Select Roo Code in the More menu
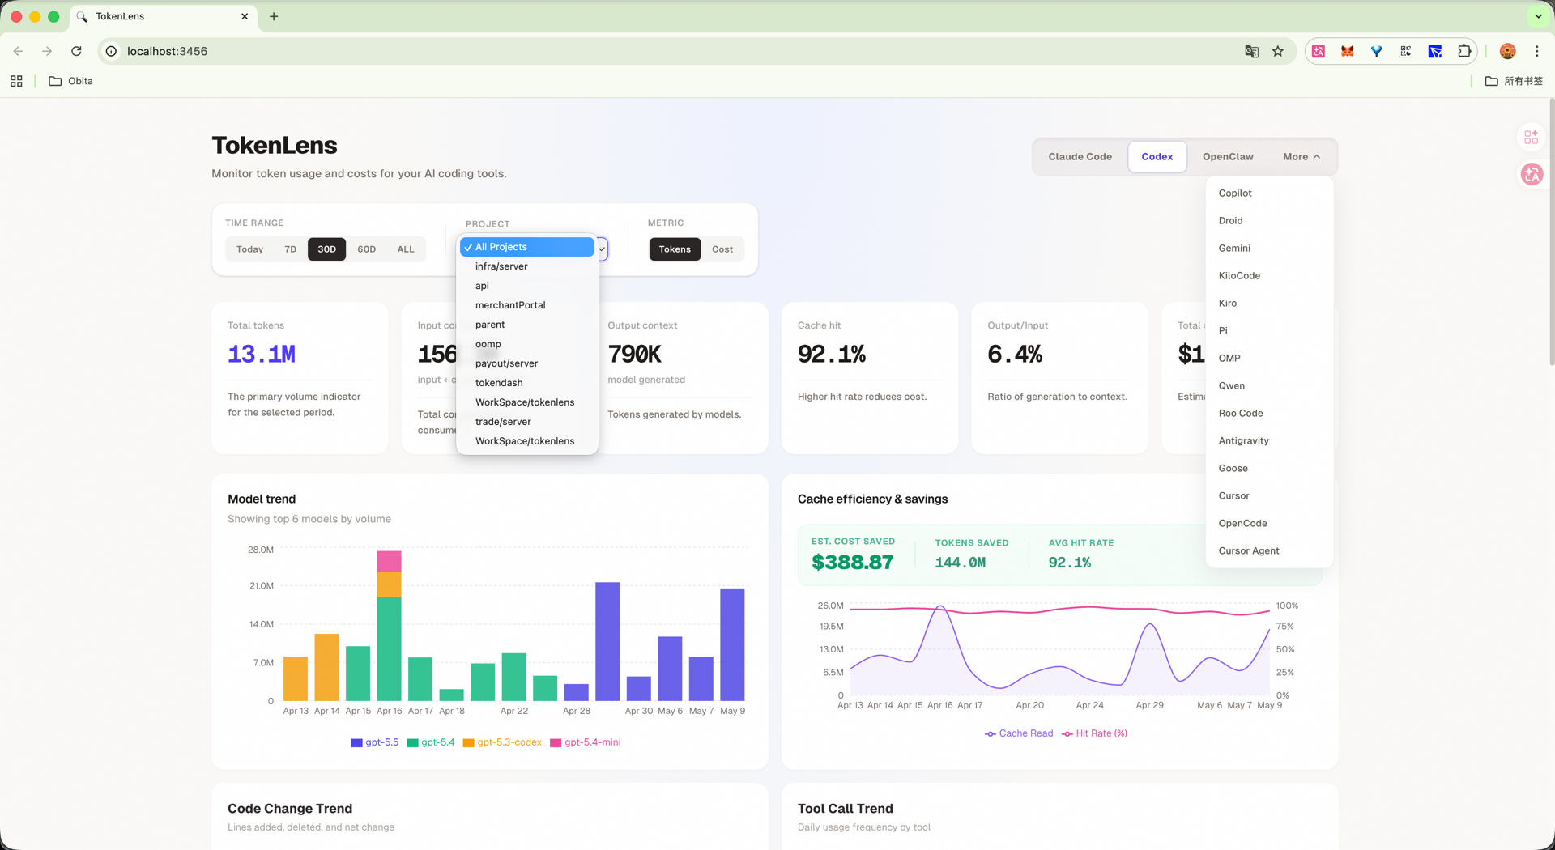This screenshot has width=1555, height=850. click(x=1268, y=414)
